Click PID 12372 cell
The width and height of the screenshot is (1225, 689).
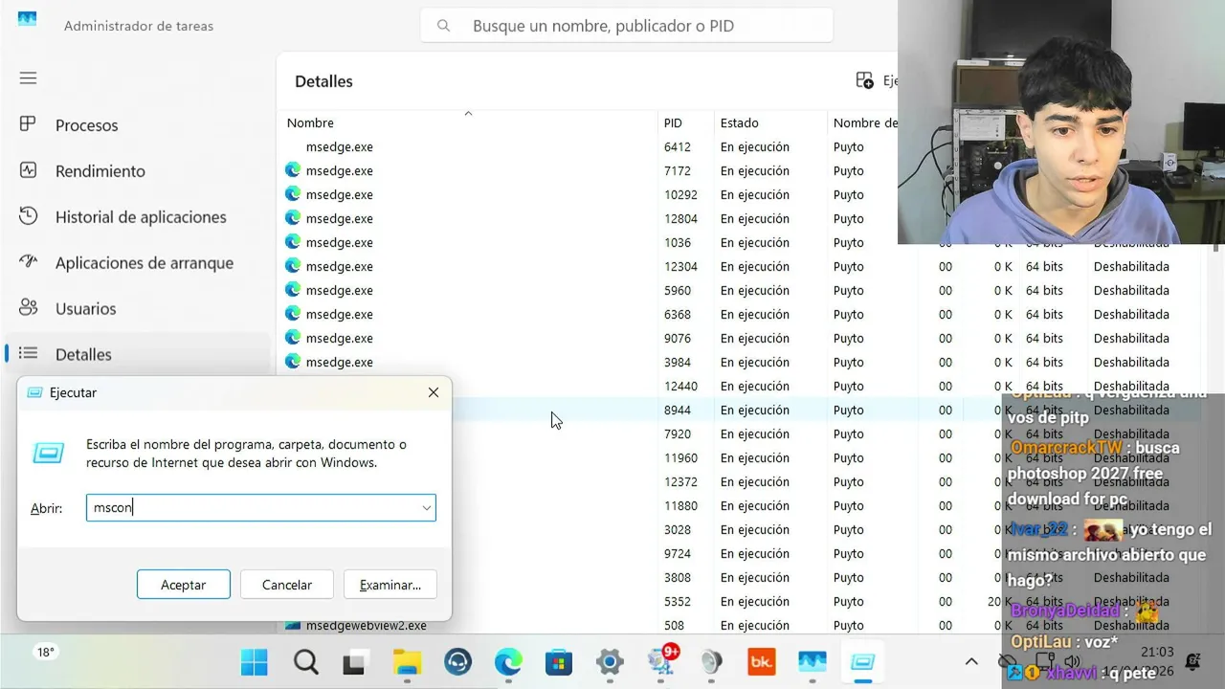click(x=681, y=481)
